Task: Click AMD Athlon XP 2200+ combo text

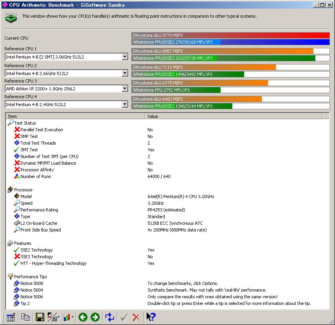Action: click(x=40, y=89)
